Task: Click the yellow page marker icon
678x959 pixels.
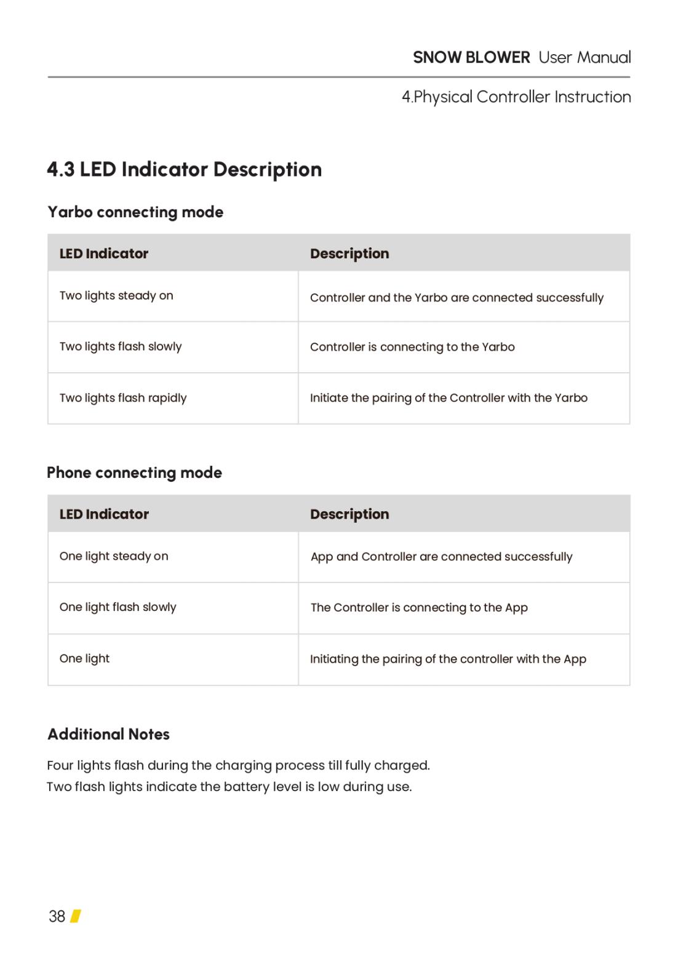Action: (x=76, y=916)
